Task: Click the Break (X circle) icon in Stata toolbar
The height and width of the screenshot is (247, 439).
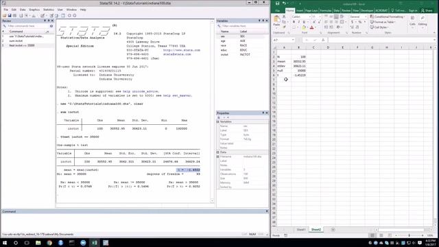Action: 75,15
